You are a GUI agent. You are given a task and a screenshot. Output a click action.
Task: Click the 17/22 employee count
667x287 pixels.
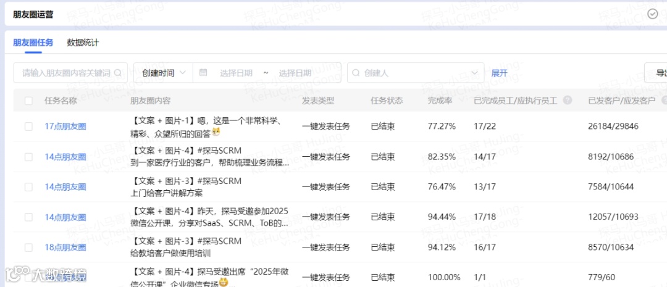click(485, 127)
